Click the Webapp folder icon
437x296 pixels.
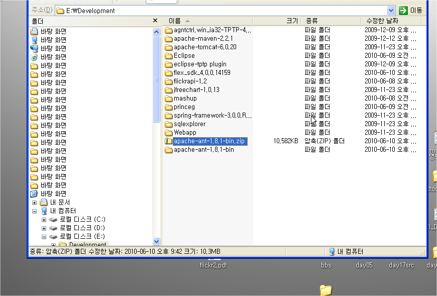pyautogui.click(x=168, y=133)
